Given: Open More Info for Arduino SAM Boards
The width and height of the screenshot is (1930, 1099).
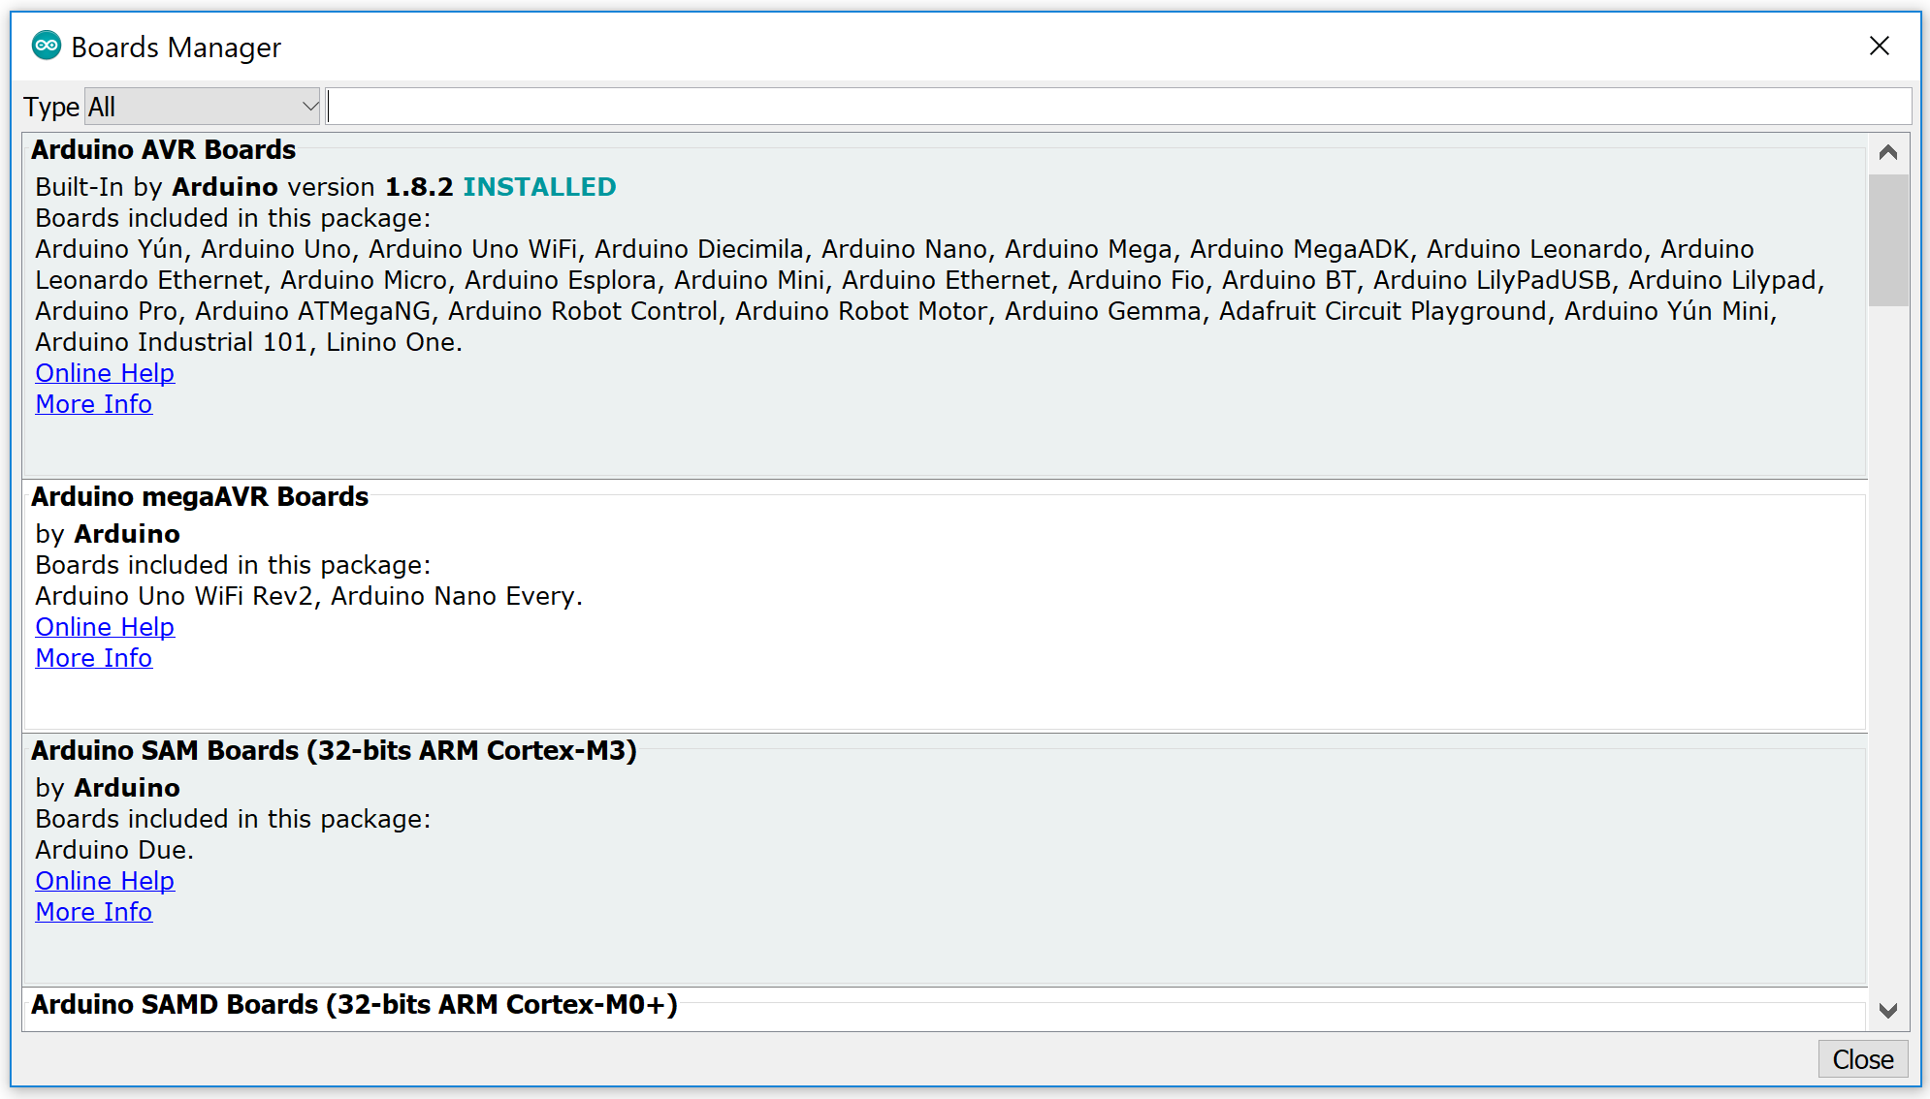Looking at the screenshot, I should [94, 912].
